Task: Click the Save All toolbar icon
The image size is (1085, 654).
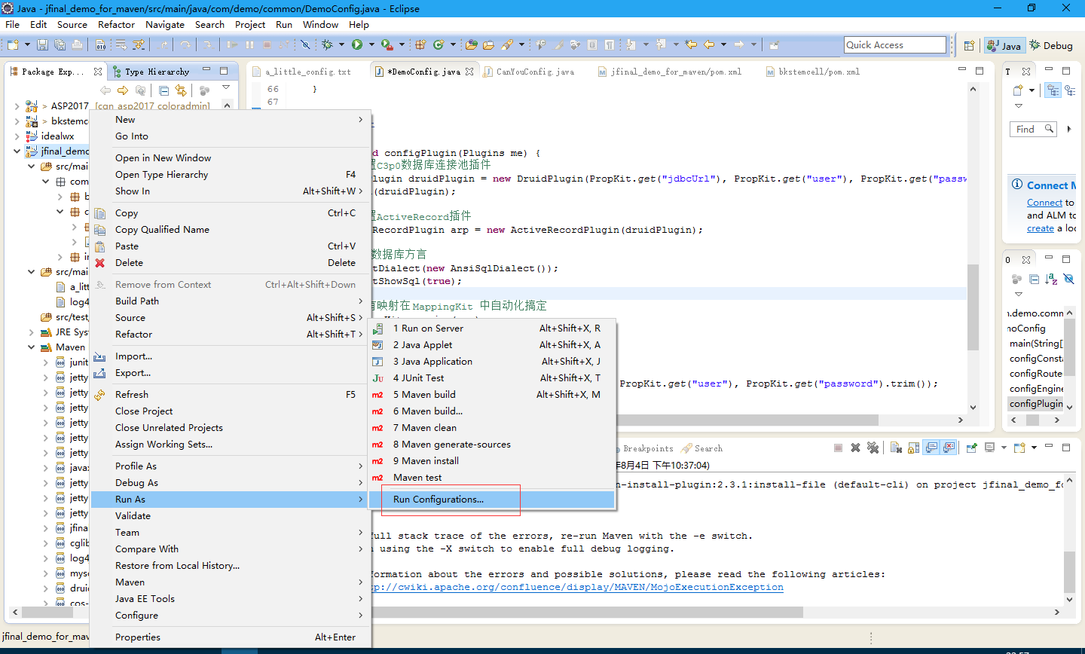Action: (x=60, y=45)
